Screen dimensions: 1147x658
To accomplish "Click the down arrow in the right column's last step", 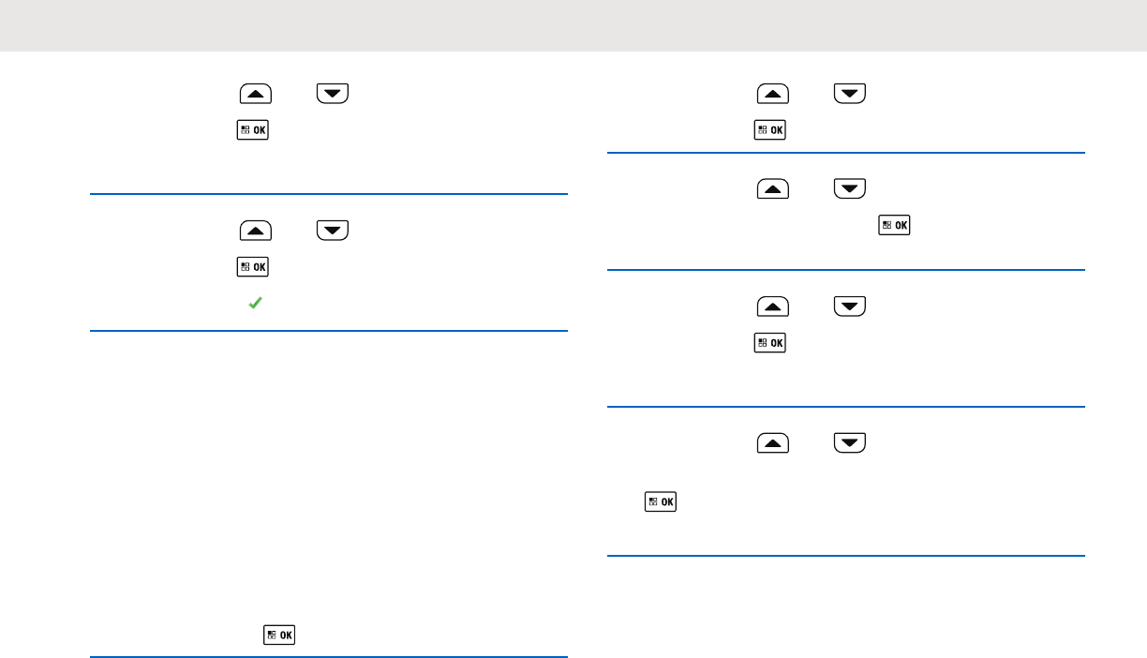I will [x=848, y=442].
